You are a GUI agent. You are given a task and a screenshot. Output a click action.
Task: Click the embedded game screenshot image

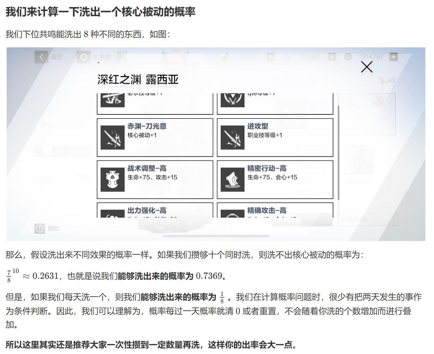click(216, 144)
